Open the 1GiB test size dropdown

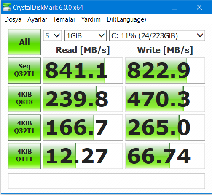tap(86, 35)
